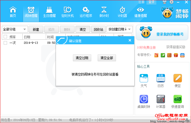
Task: Open the 回收站 recycle bin
Action: pyautogui.click(x=98, y=29)
